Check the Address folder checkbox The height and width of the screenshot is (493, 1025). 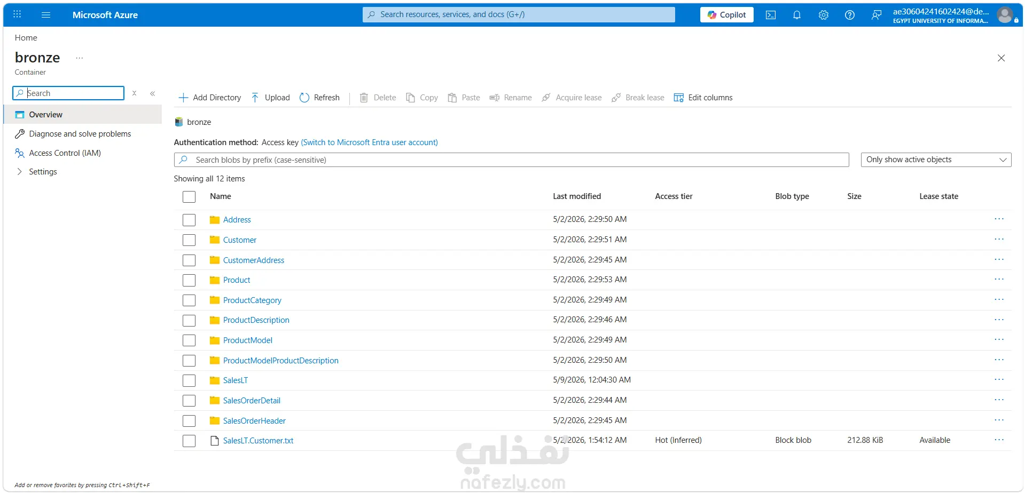pos(189,220)
